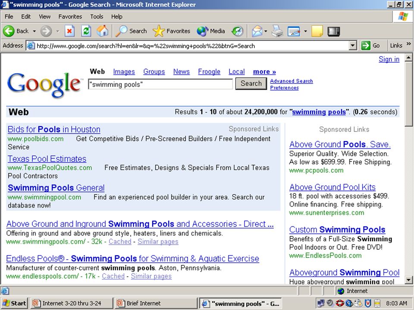414x310 pixels.
Task: Click the yellow Discuss note icon
Action: [317, 31]
